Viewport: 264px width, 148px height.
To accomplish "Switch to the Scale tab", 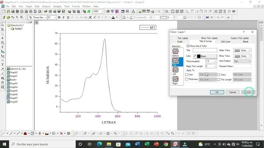I will click(x=180, y=42).
